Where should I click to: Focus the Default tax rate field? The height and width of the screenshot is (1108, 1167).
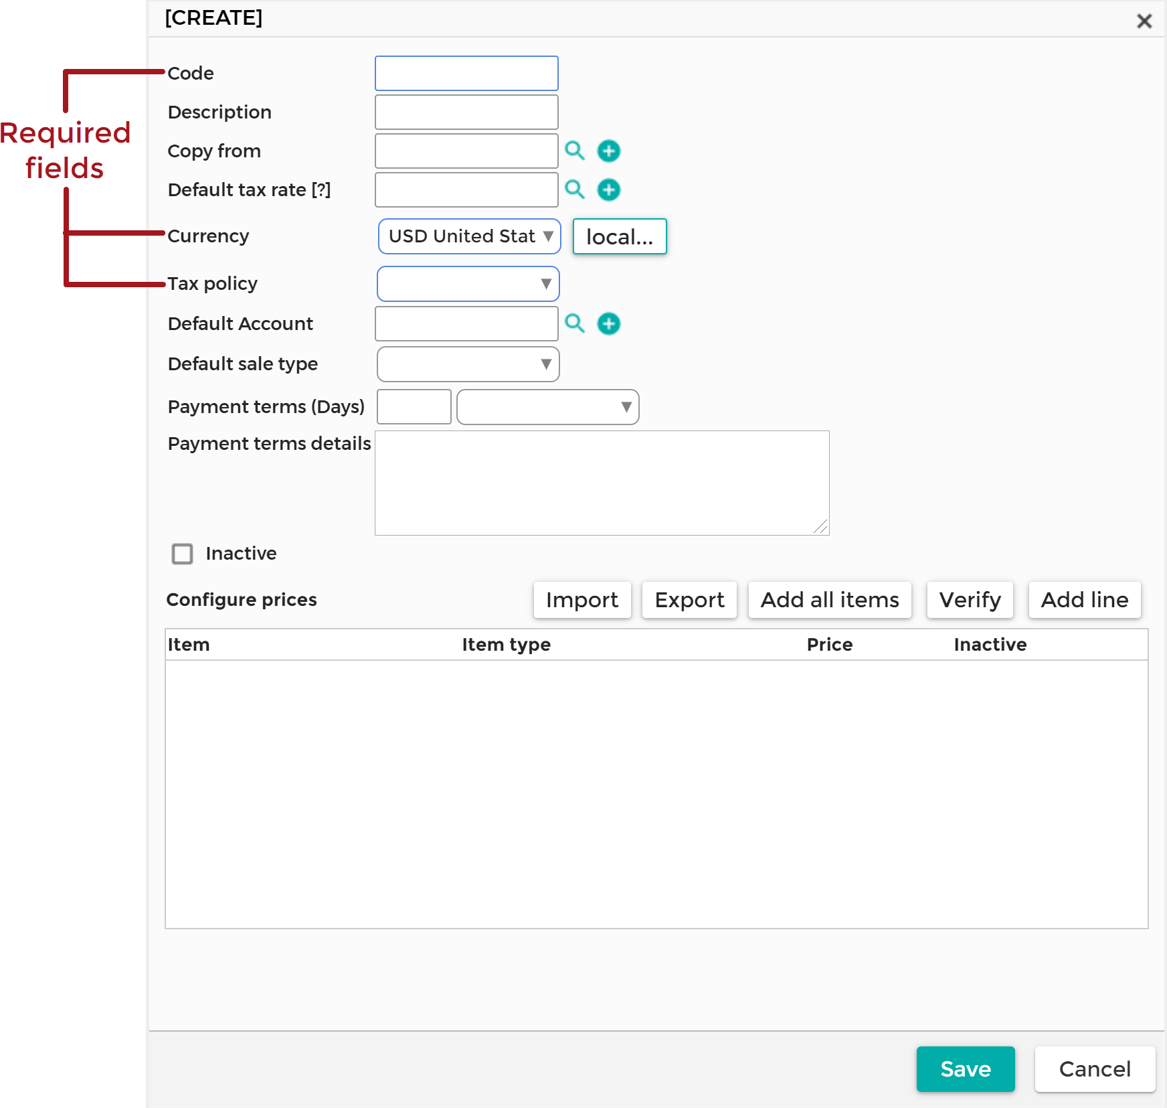pyautogui.click(x=466, y=189)
